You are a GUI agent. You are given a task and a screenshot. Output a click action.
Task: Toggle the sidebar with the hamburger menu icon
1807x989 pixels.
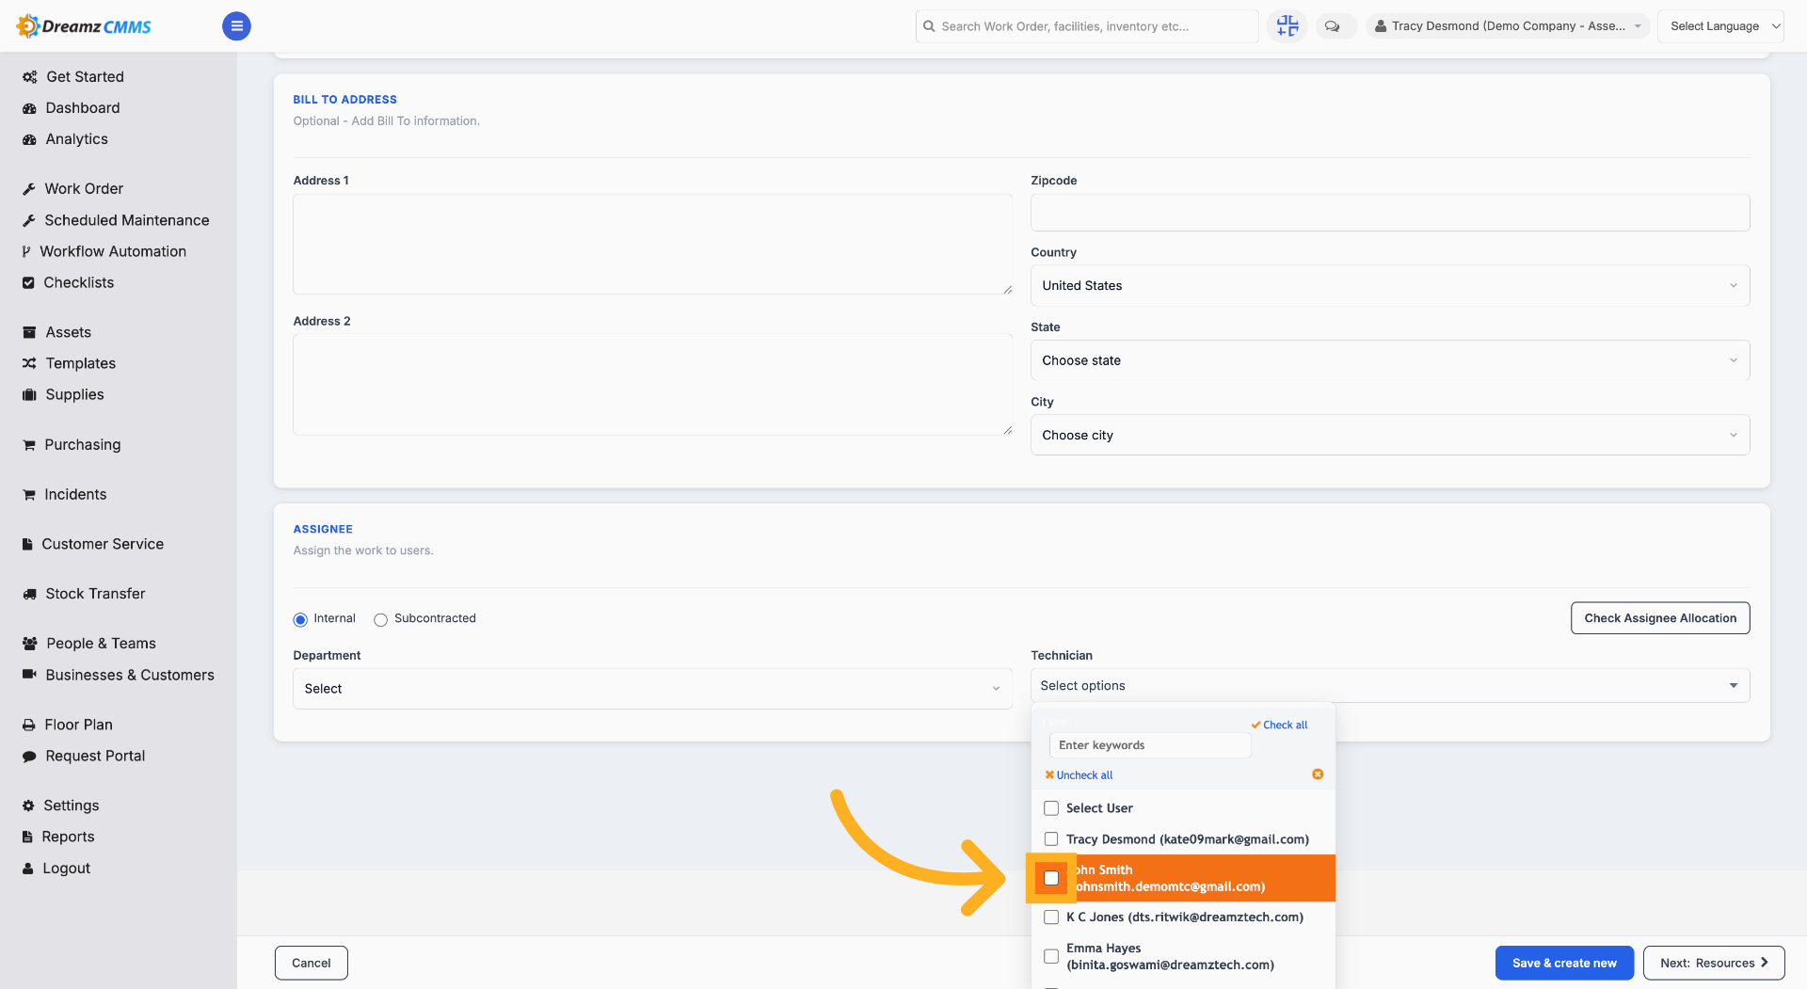236,26
